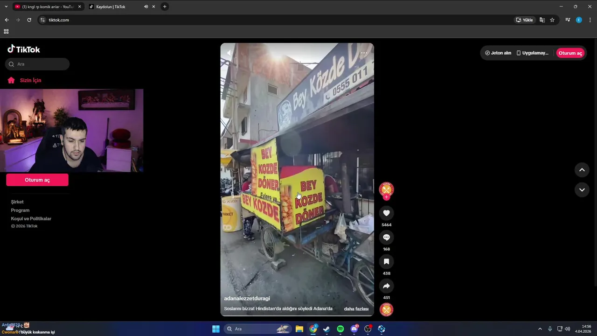Screen dimensions: 597x336
Task: Open the apps grid in bookmarks bar
Action: point(6,32)
